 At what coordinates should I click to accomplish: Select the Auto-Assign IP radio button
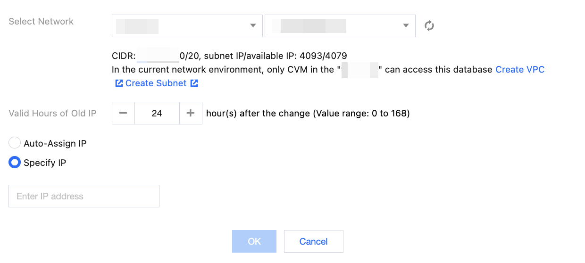tap(15, 143)
